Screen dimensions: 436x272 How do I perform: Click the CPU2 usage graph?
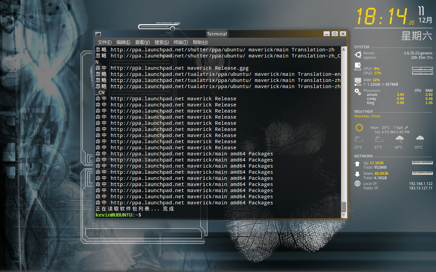click(422, 73)
